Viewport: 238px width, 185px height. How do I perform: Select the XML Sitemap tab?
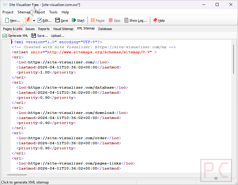click(86, 28)
